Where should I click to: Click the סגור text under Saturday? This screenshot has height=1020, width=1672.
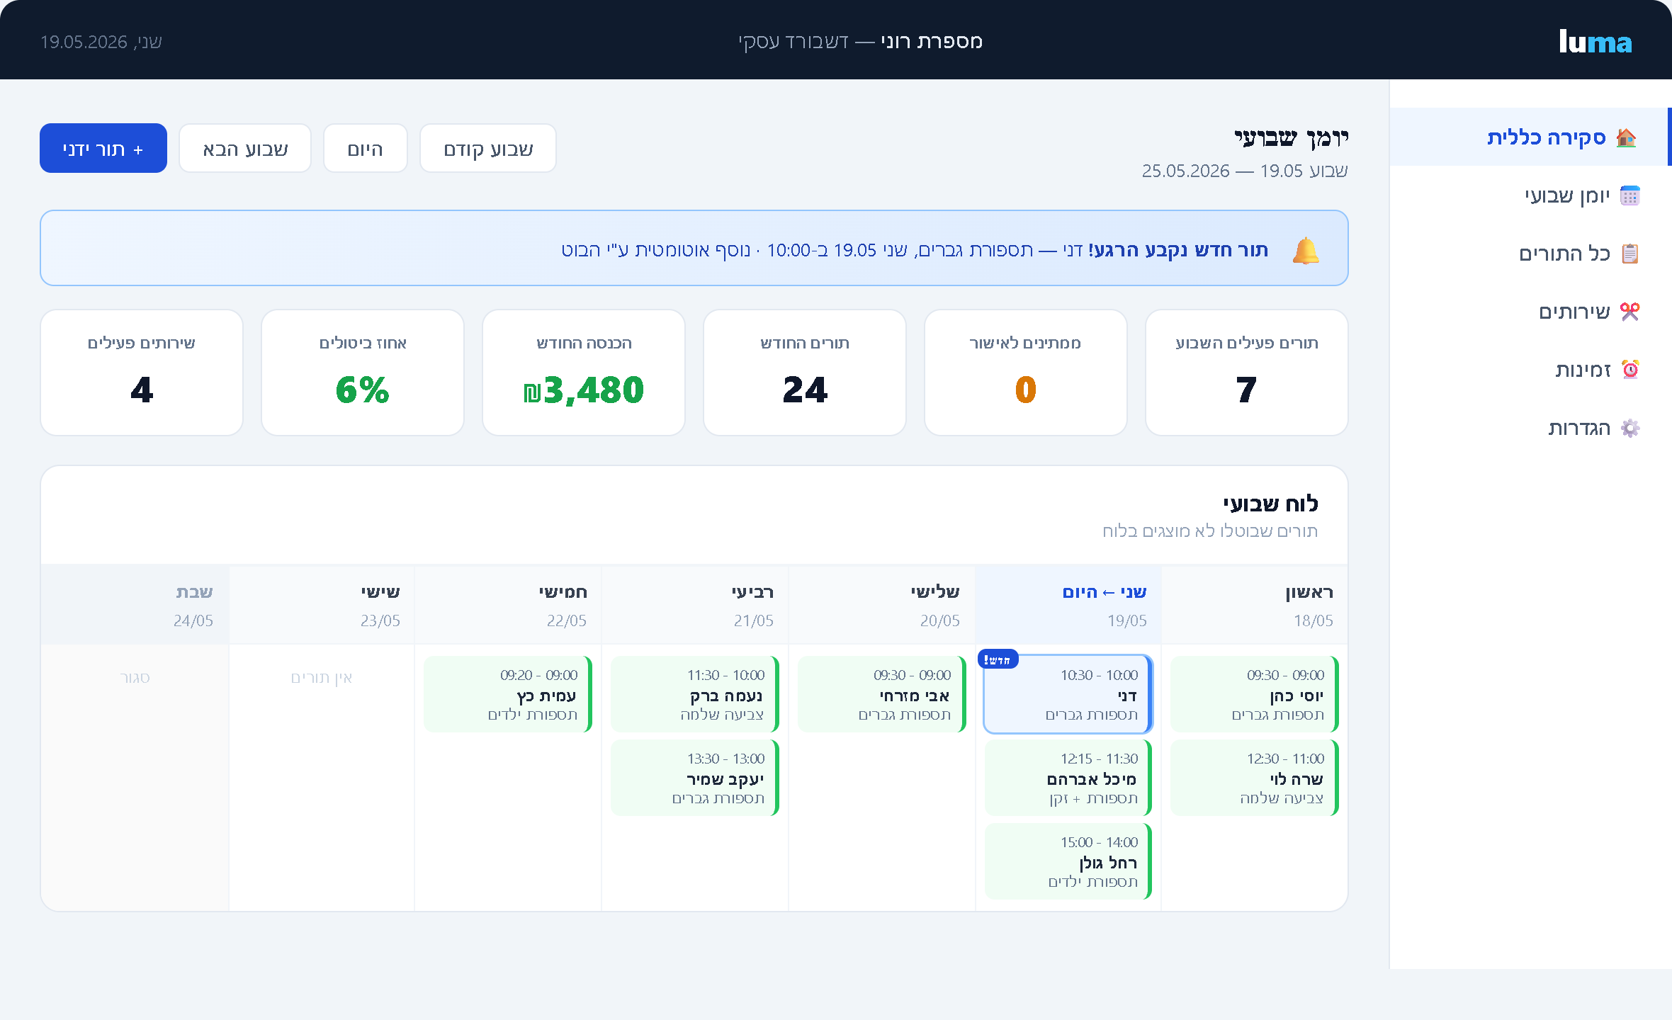[x=135, y=678]
